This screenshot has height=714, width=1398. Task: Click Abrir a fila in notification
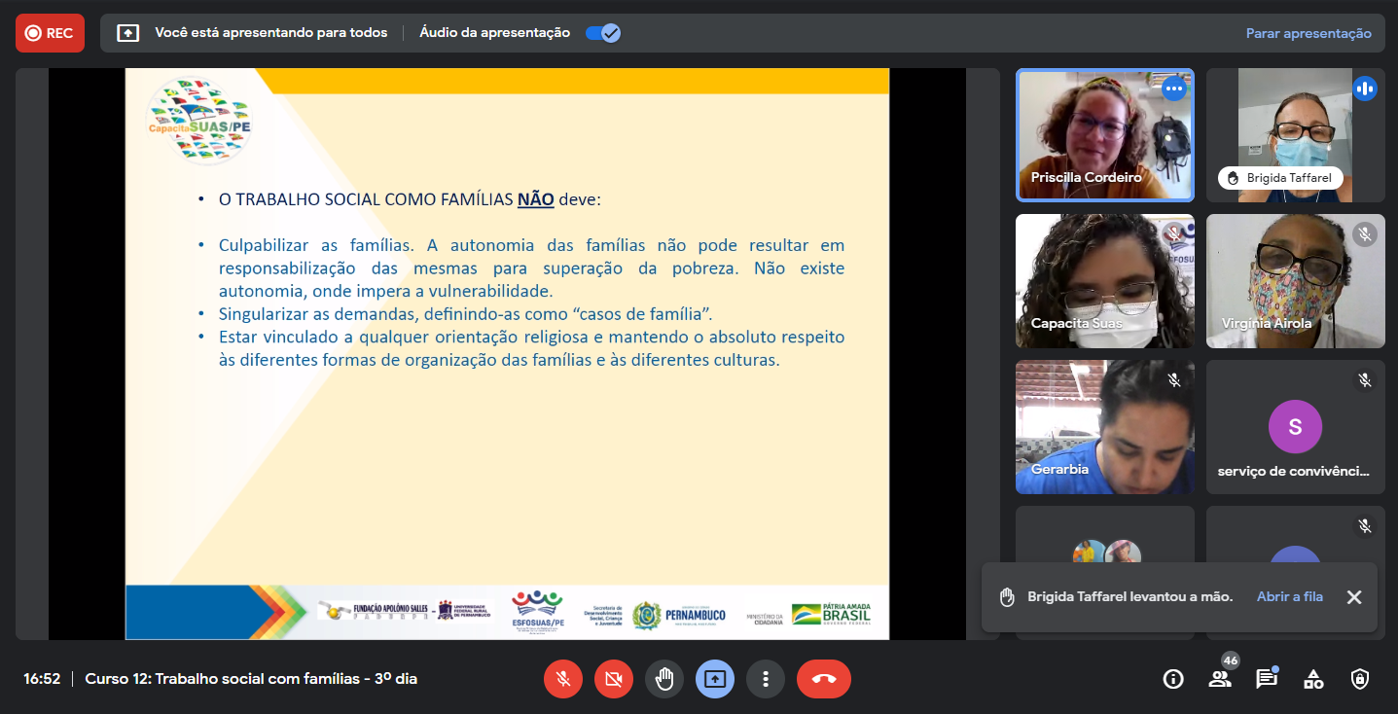tap(1289, 597)
